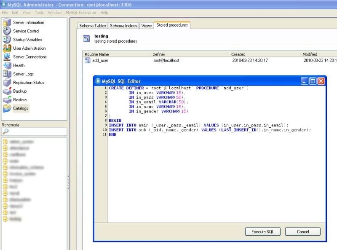Select the Health monitor icon
Screen dimensions: 337x250
[x=7, y=65]
